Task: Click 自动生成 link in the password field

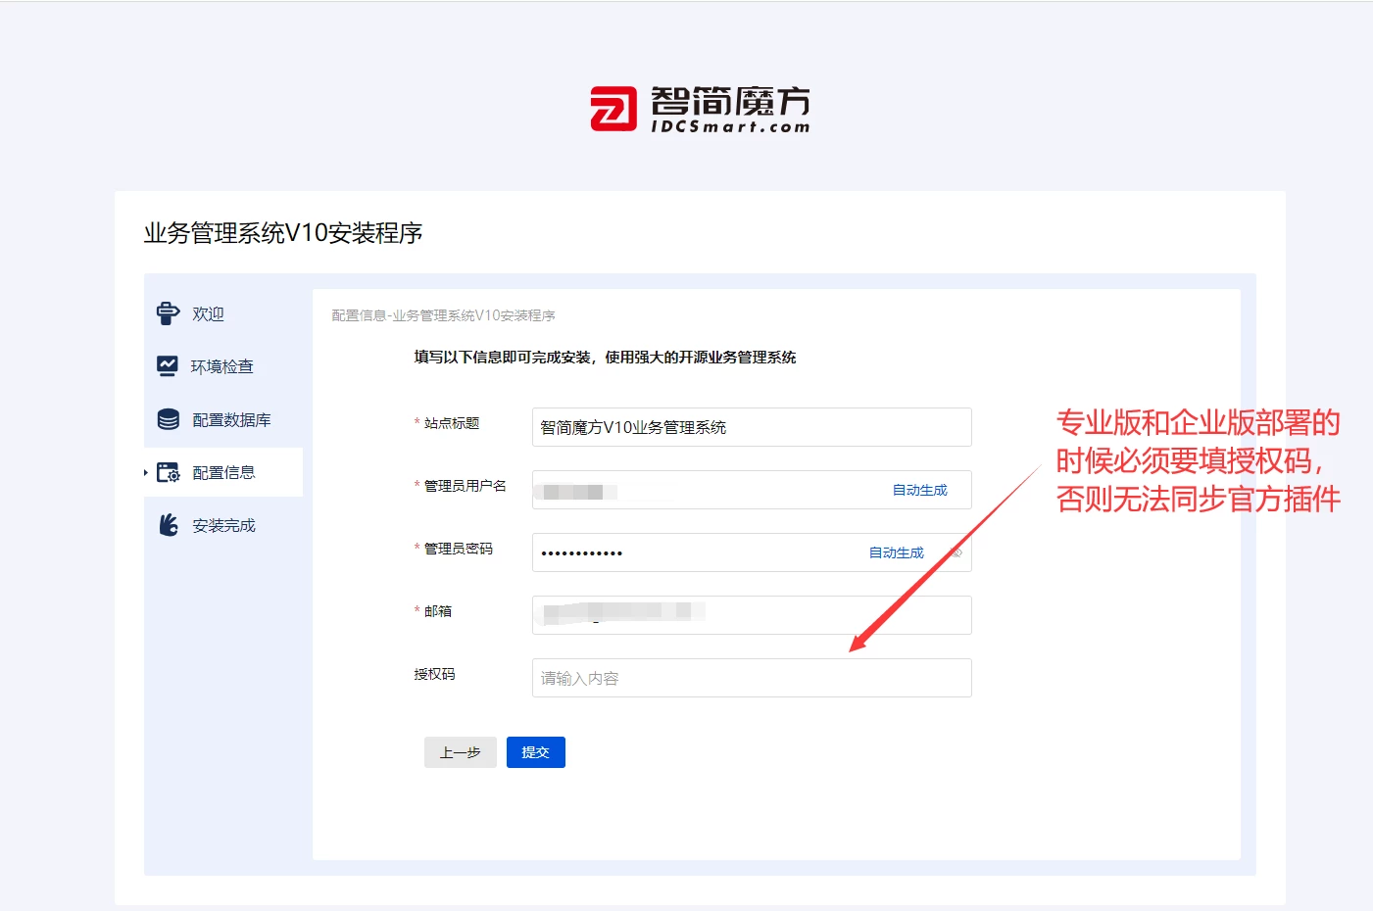Action: 896,552
